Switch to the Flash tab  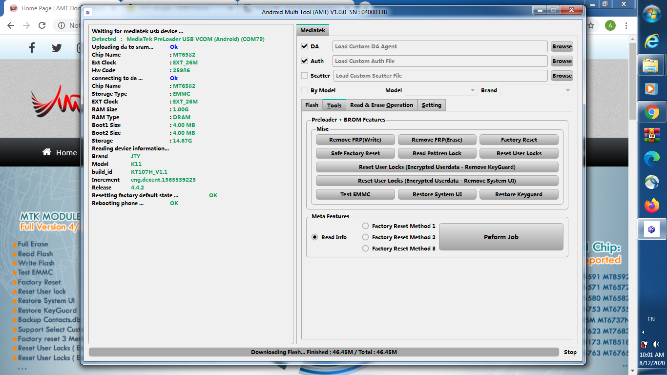click(312, 105)
